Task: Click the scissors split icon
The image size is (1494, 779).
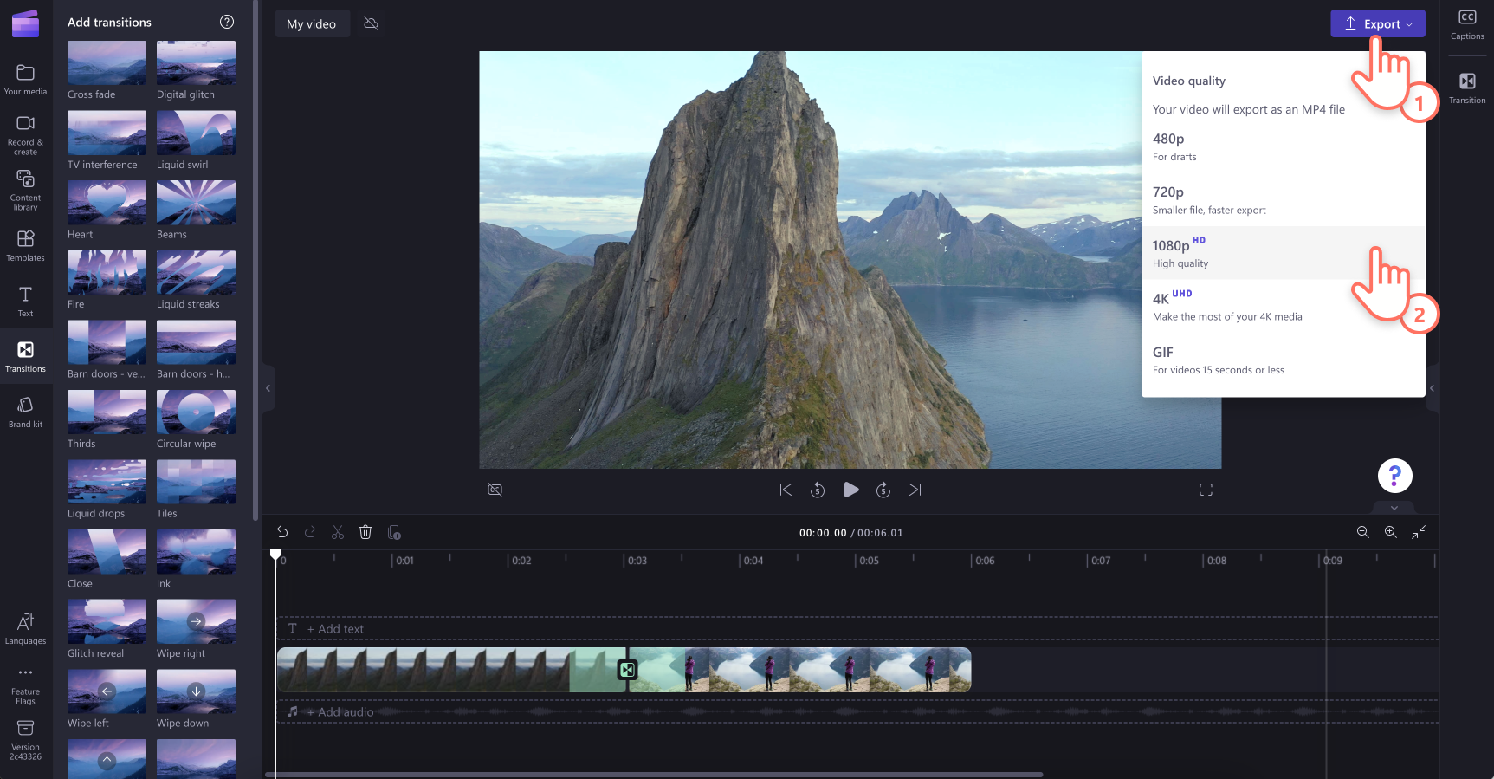Action: pyautogui.click(x=338, y=532)
